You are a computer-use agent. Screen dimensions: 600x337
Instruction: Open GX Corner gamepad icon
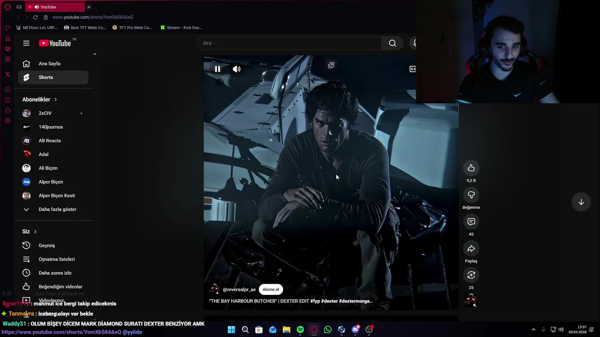[x=19, y=7]
